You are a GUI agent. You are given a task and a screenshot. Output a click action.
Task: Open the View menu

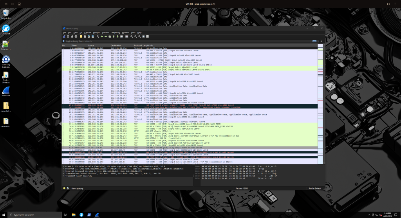pos(76,33)
